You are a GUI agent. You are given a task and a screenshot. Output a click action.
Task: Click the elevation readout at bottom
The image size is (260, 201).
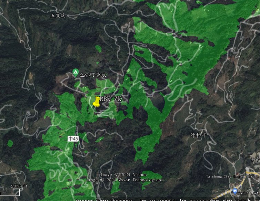[237, 200]
